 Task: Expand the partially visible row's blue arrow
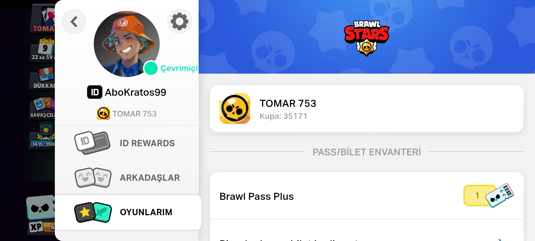point(500,240)
